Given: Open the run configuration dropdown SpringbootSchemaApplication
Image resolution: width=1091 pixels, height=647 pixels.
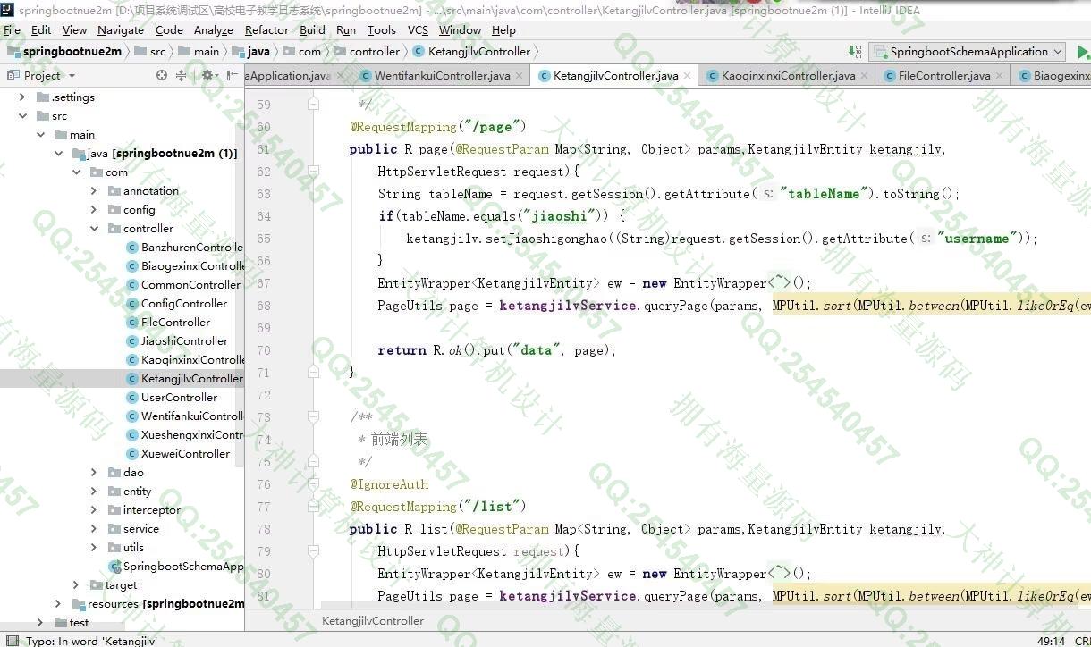Looking at the screenshot, I should coord(968,52).
